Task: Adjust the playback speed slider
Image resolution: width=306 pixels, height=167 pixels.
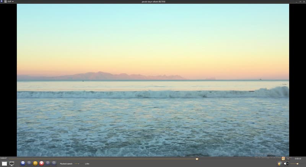Action: 77,164
